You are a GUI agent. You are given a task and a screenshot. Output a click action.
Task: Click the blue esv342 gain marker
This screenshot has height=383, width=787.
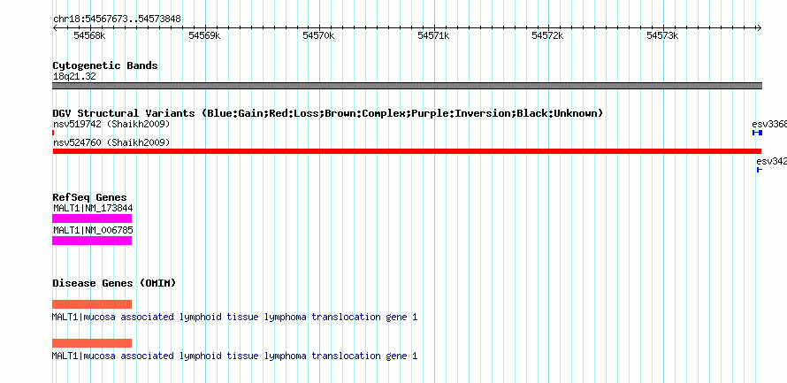[x=760, y=170]
